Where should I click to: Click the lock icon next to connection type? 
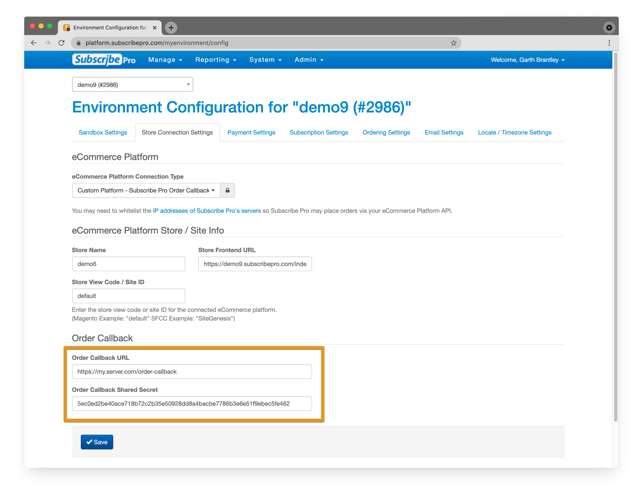(x=228, y=190)
